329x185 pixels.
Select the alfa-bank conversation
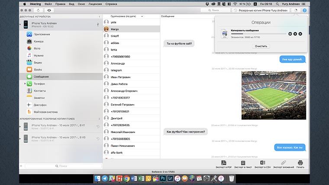[x=132, y=153]
